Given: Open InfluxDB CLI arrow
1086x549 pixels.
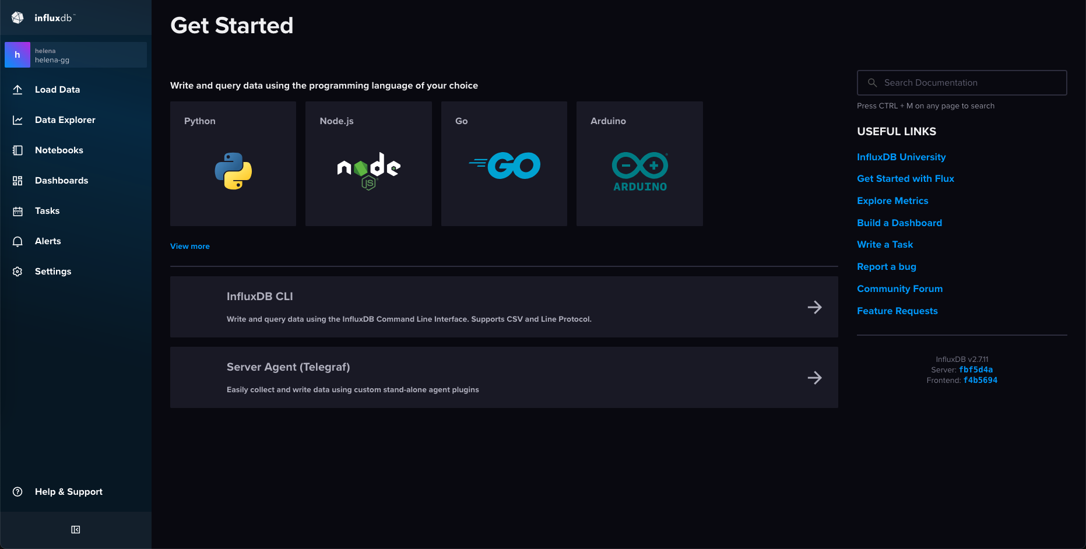Looking at the screenshot, I should pos(814,307).
